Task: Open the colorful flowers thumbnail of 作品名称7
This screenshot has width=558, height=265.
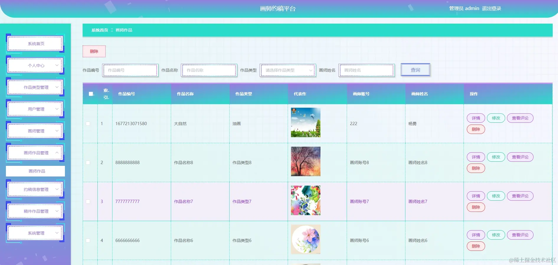Action: pyautogui.click(x=306, y=200)
